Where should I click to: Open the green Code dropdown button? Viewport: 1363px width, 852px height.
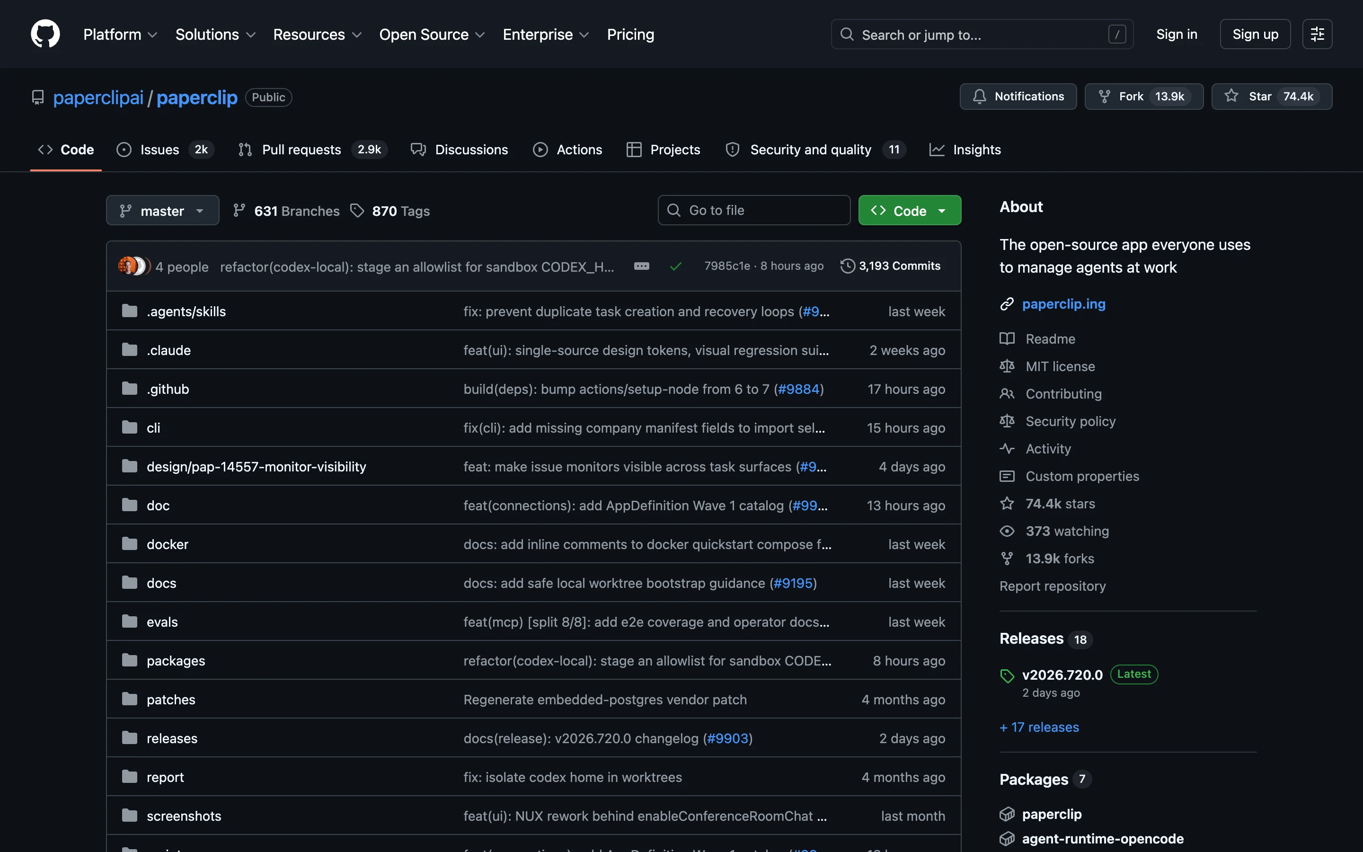(x=910, y=210)
